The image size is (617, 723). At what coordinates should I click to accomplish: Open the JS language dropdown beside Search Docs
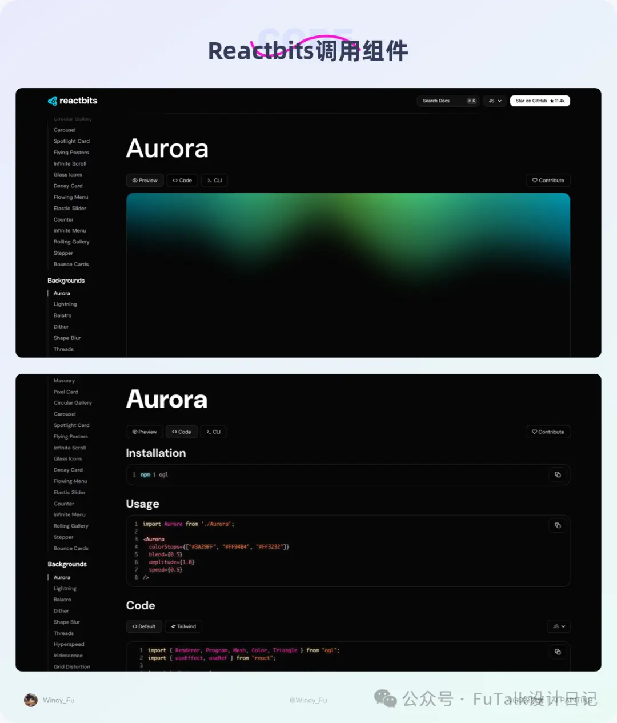coord(495,101)
